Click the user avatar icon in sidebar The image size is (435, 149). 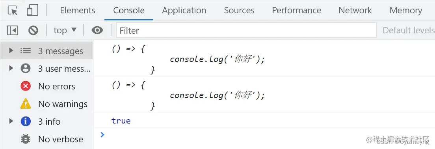pos(26,69)
